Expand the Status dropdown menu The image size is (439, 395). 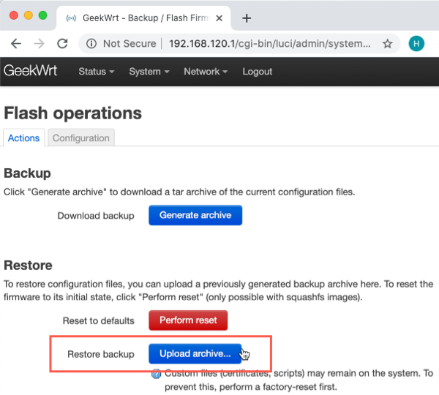[x=97, y=72]
